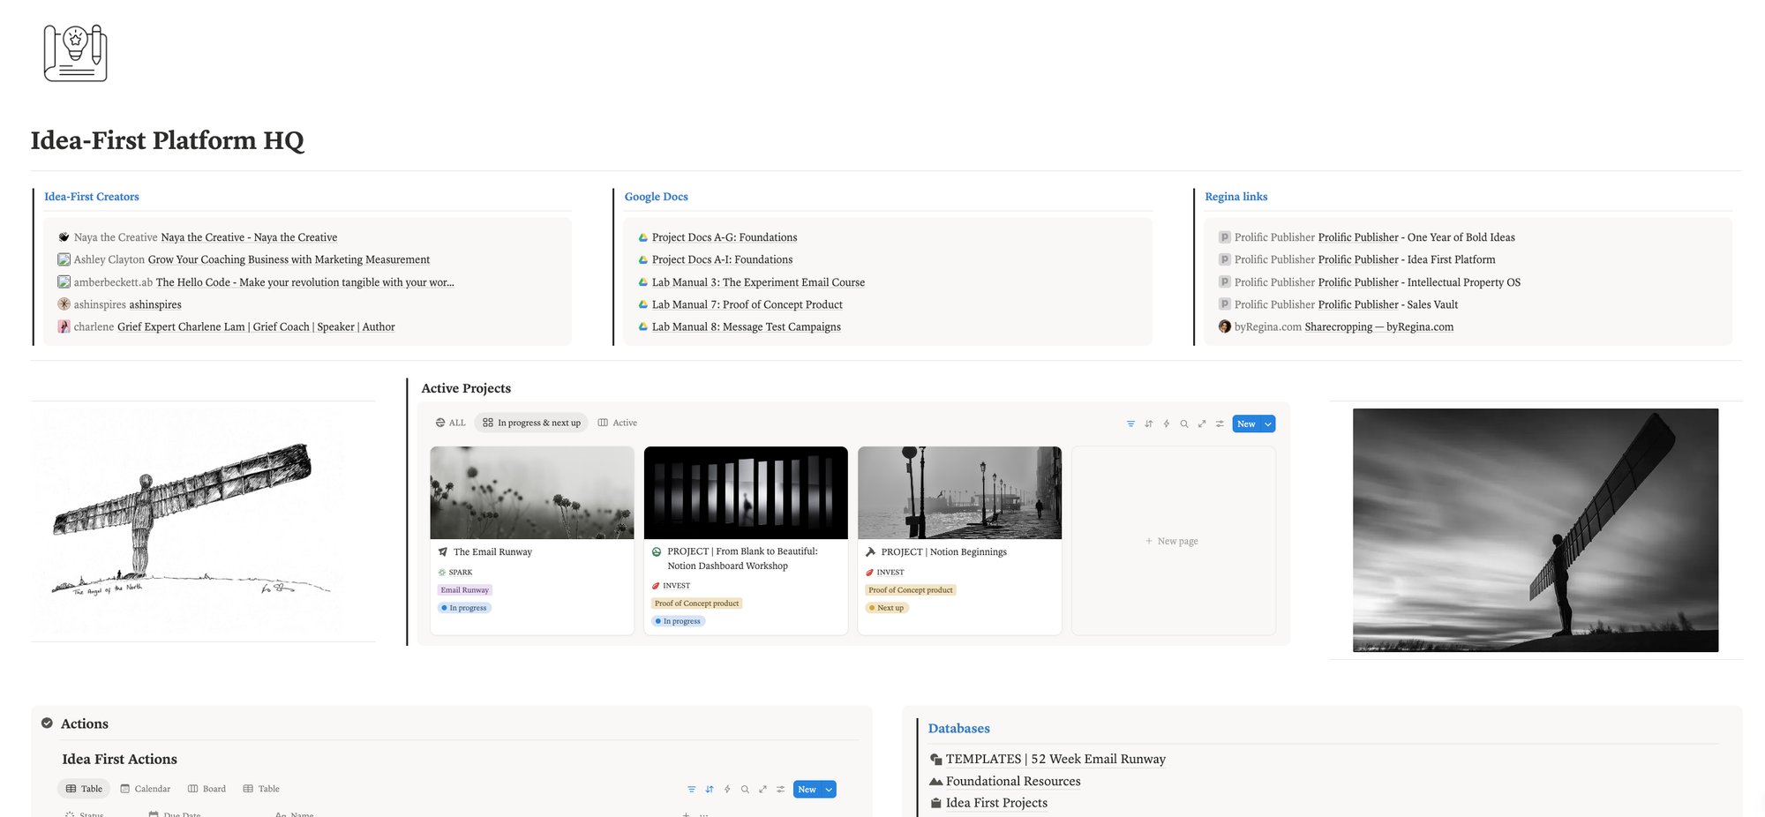Switch to the ALL view tab
This screenshot has height=817, width=1765.
pos(451,423)
